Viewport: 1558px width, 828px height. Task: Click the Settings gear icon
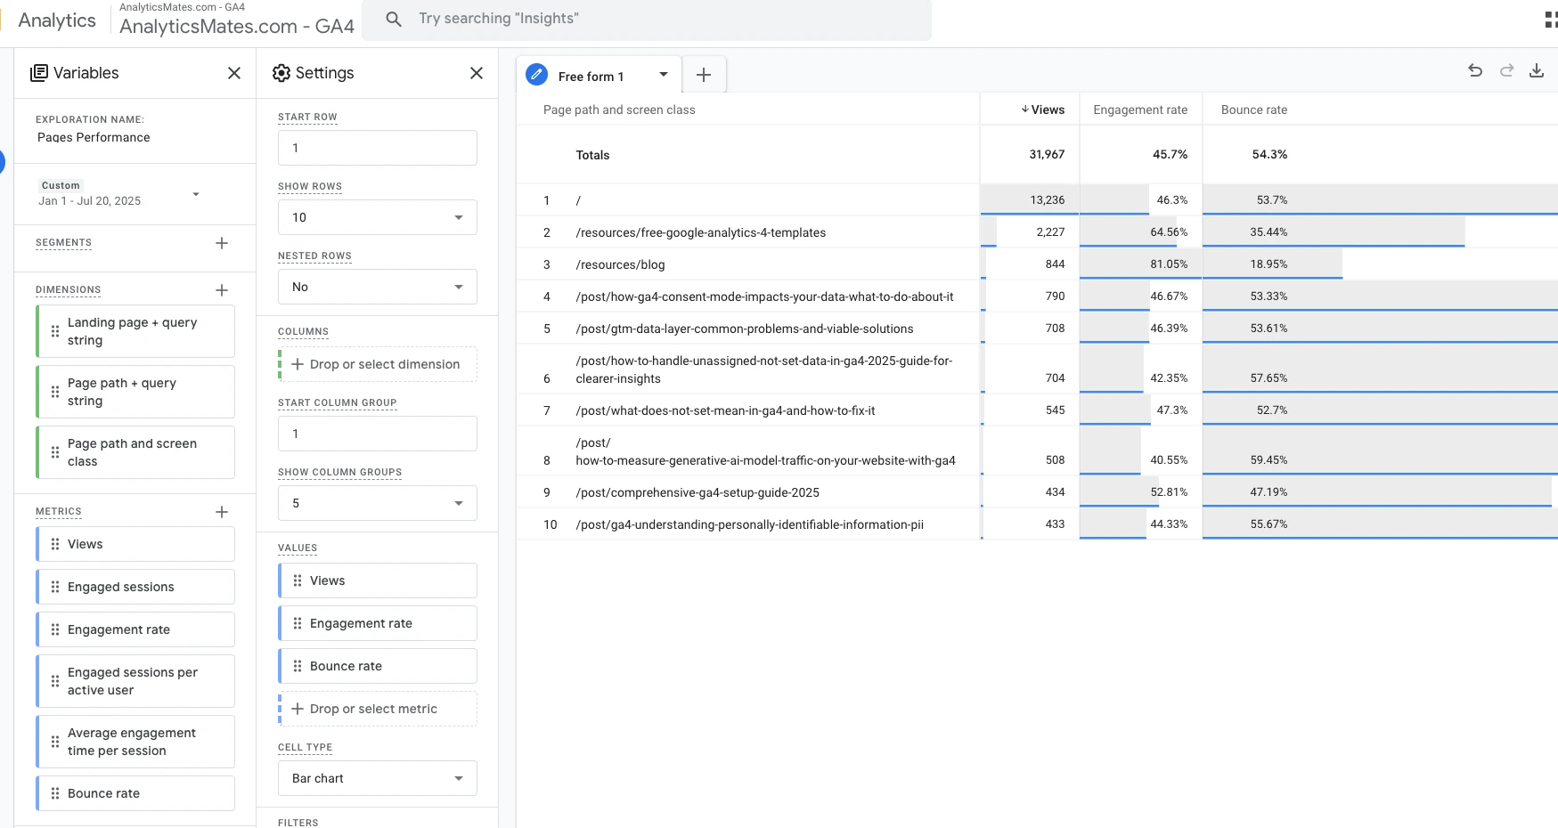click(x=281, y=73)
